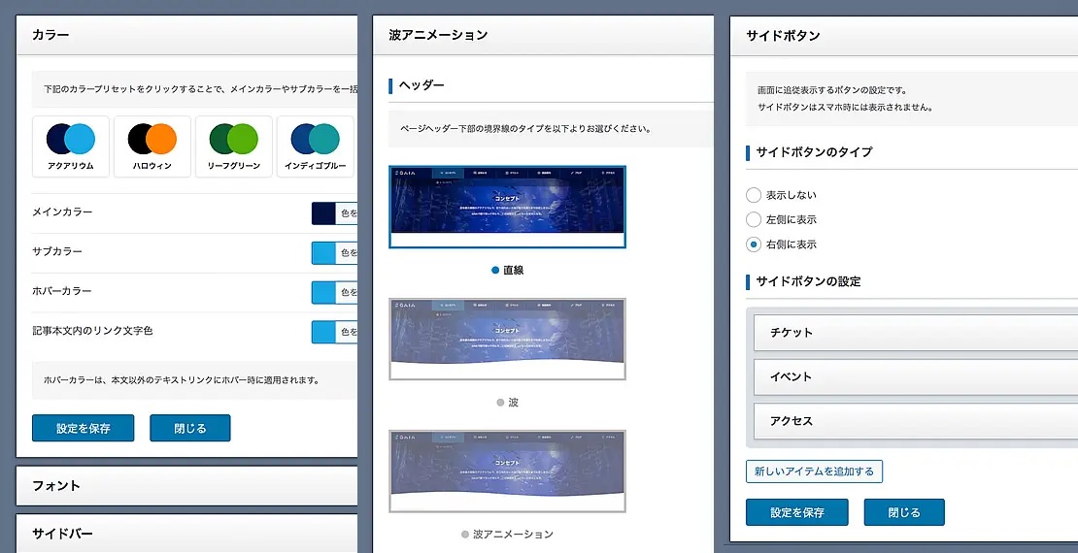The width and height of the screenshot is (1078, 553).
Task: Select 左側に表示 radio option
Action: [754, 219]
